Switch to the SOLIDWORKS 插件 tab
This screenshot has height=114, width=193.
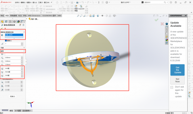49,16
